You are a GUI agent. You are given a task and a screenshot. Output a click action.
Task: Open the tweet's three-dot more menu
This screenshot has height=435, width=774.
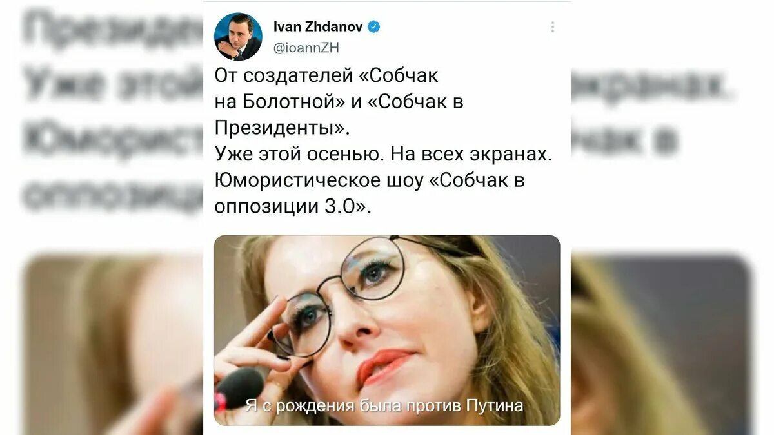(x=552, y=27)
